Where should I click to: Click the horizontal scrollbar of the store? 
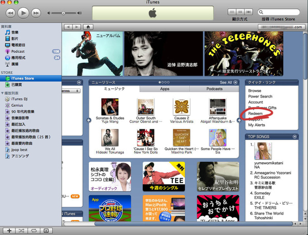[x=194, y=224]
